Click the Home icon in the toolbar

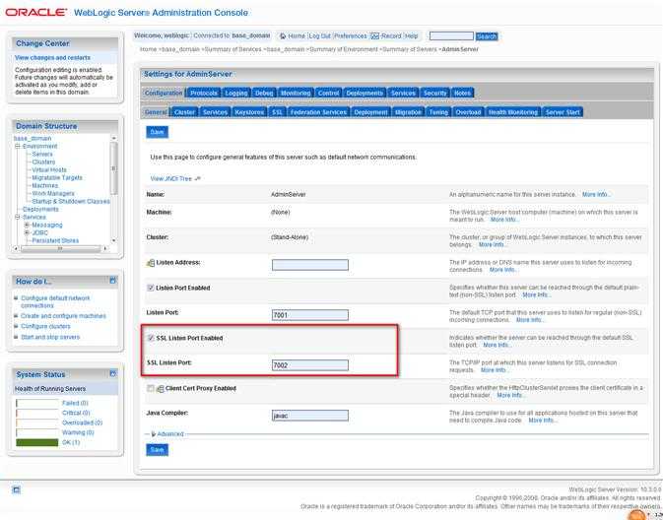[x=283, y=36]
